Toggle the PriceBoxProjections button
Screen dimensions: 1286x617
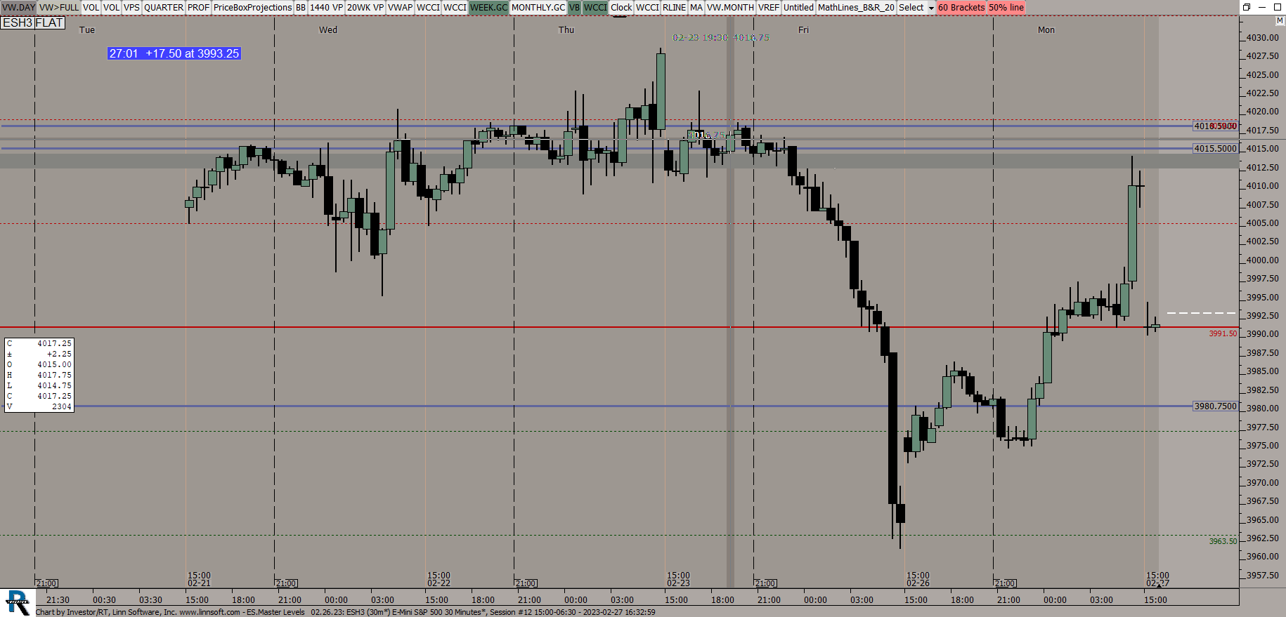(252, 7)
